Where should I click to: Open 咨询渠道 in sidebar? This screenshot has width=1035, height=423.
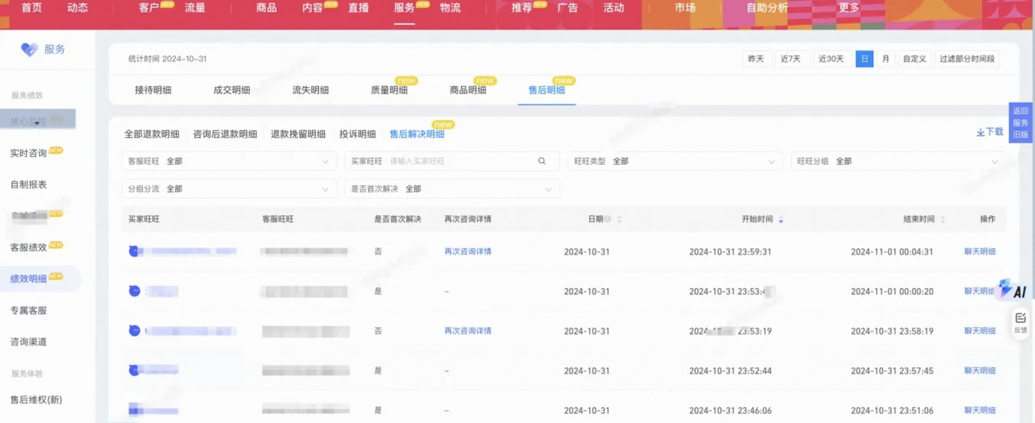28,342
